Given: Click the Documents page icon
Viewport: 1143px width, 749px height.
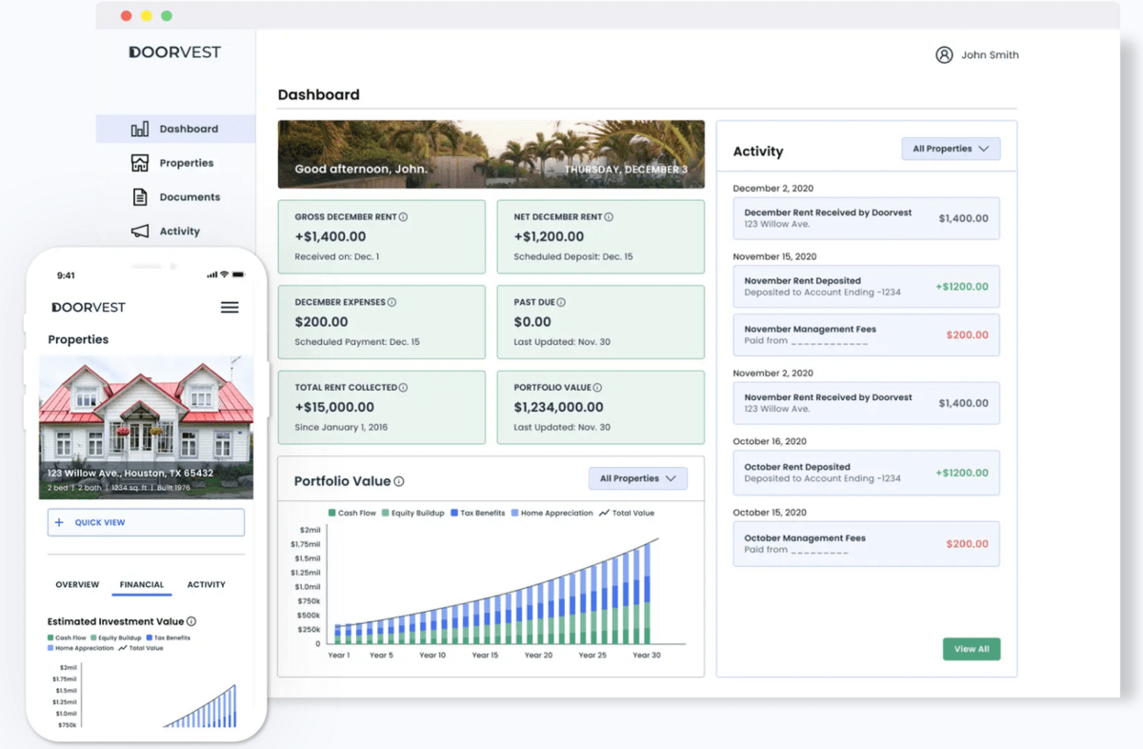Looking at the screenshot, I should [x=140, y=197].
